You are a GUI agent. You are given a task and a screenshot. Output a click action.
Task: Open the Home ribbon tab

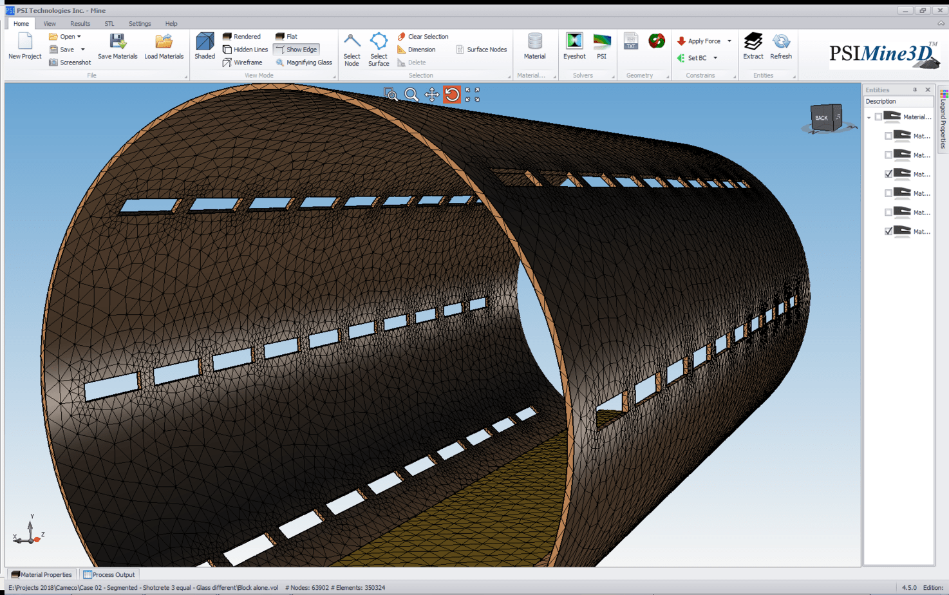point(21,24)
